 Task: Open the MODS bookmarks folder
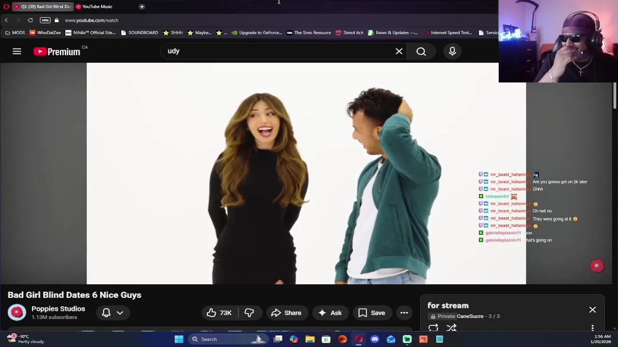coord(15,33)
